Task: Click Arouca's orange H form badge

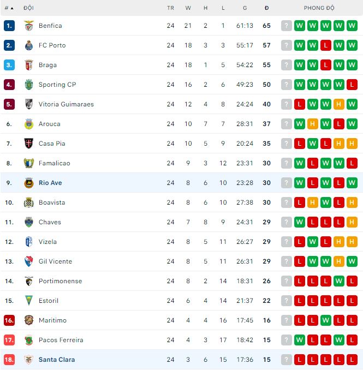Action: [313, 124]
